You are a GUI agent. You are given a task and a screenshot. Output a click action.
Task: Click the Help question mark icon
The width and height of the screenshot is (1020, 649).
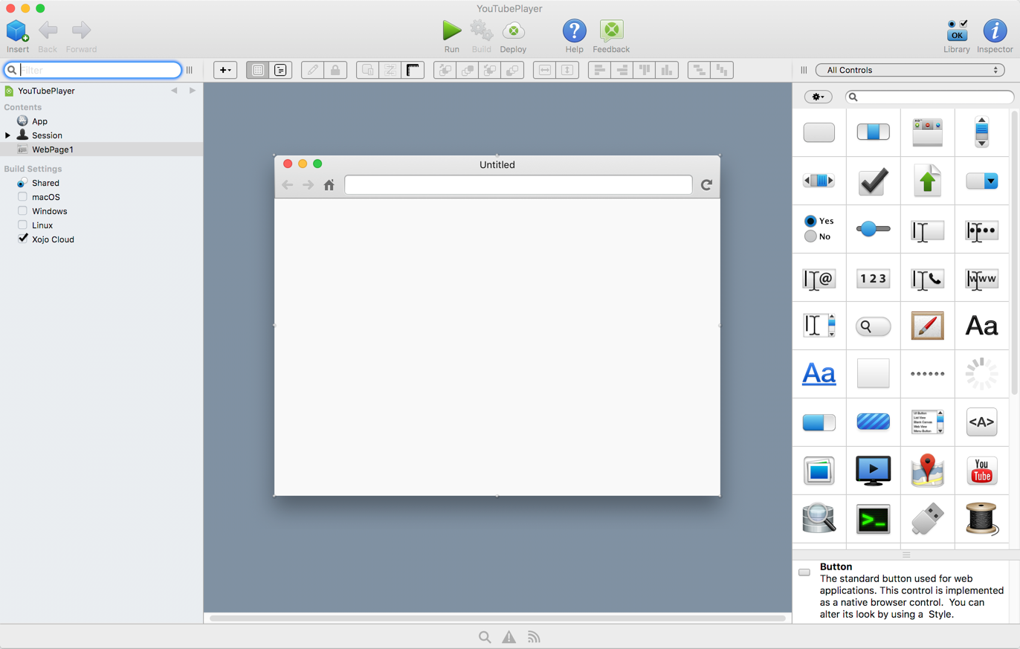tap(574, 30)
